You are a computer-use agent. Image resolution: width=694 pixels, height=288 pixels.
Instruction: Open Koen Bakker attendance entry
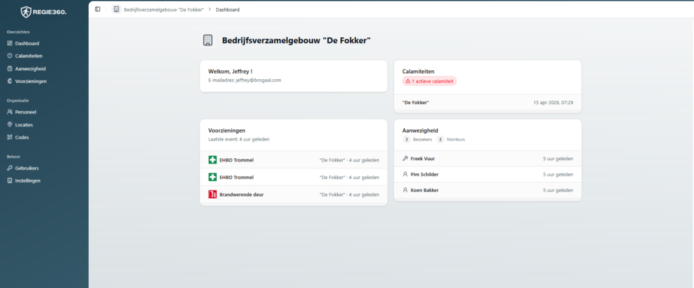point(487,190)
